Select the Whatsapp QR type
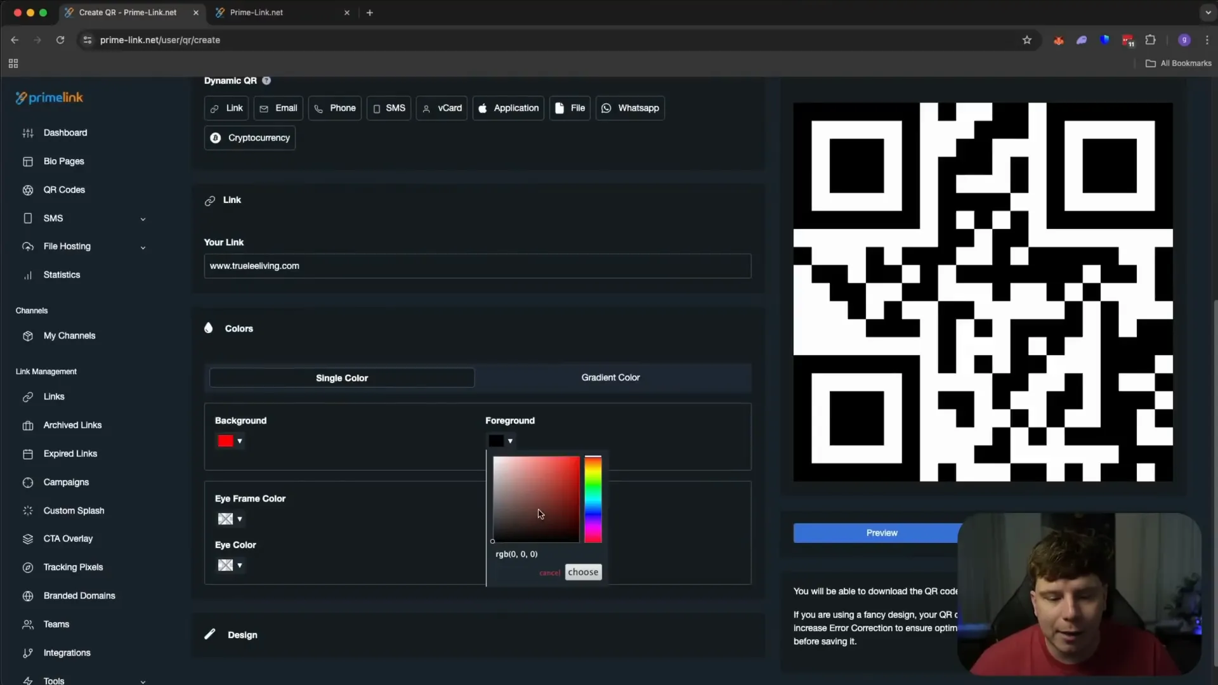 (x=630, y=108)
